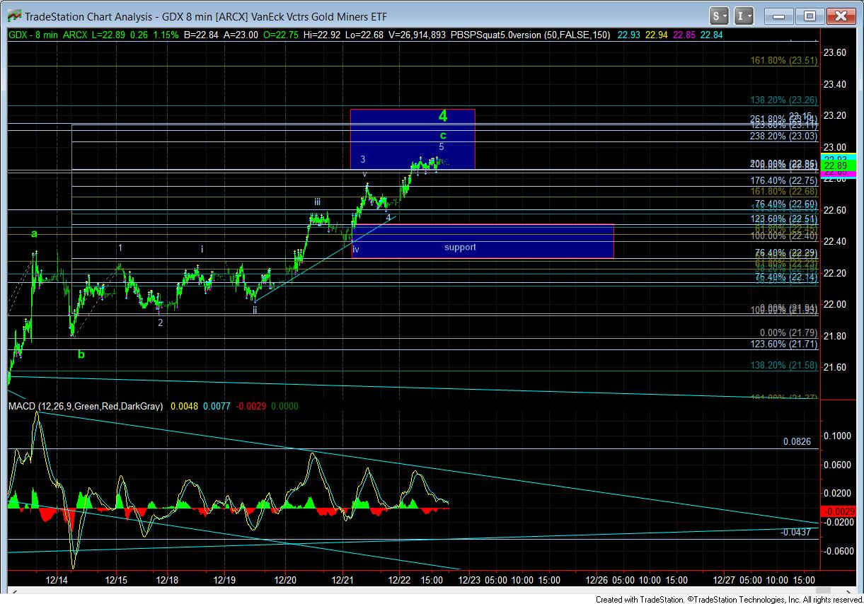The height and width of the screenshot is (604, 864).
Task: Select the 'support' text annotation
Action: (460, 248)
